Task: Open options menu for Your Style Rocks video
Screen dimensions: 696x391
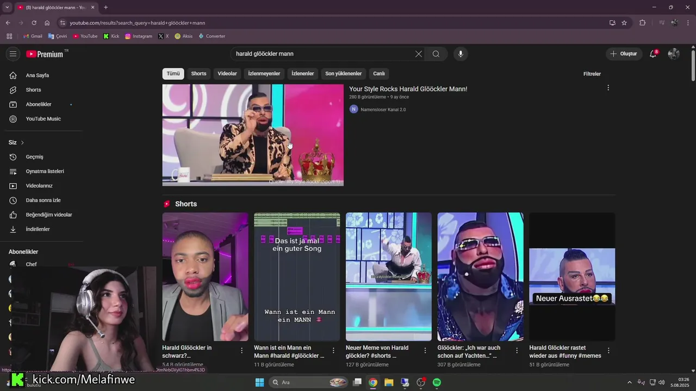Action: 608,87
